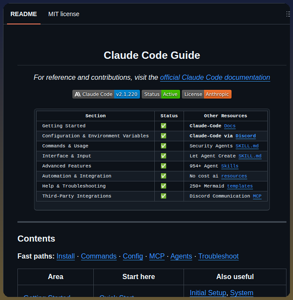Open the MIT license tab
This screenshot has height=300, width=293.
pyautogui.click(x=64, y=14)
